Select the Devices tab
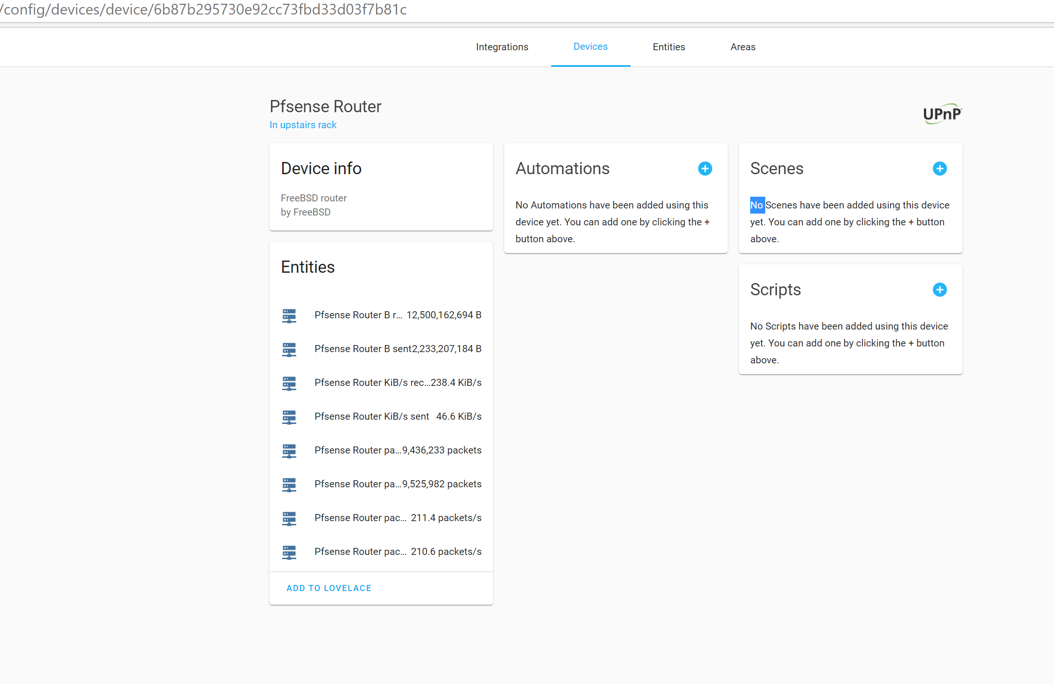 (x=591, y=47)
